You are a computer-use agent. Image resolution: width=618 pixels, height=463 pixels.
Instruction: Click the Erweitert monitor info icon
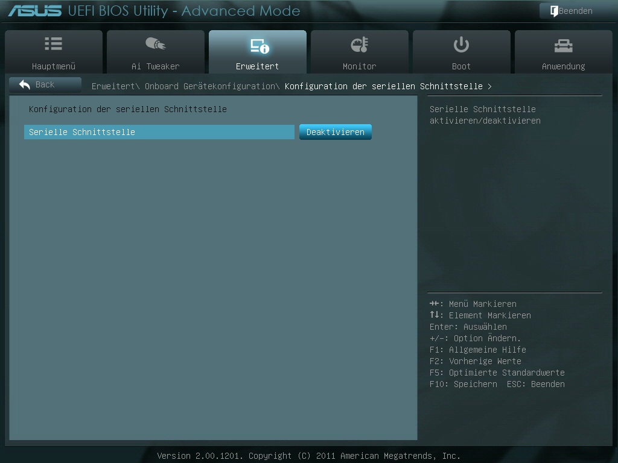260,46
